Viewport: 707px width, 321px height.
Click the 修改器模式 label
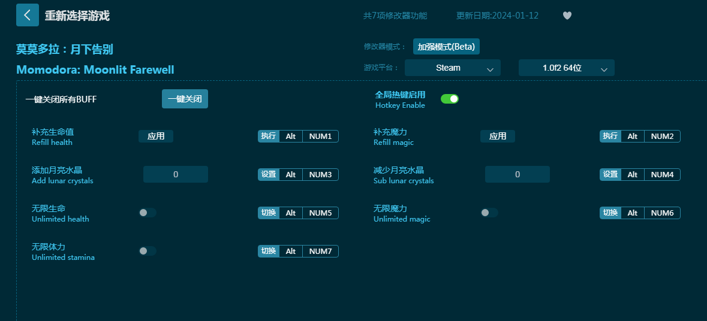[x=384, y=46]
